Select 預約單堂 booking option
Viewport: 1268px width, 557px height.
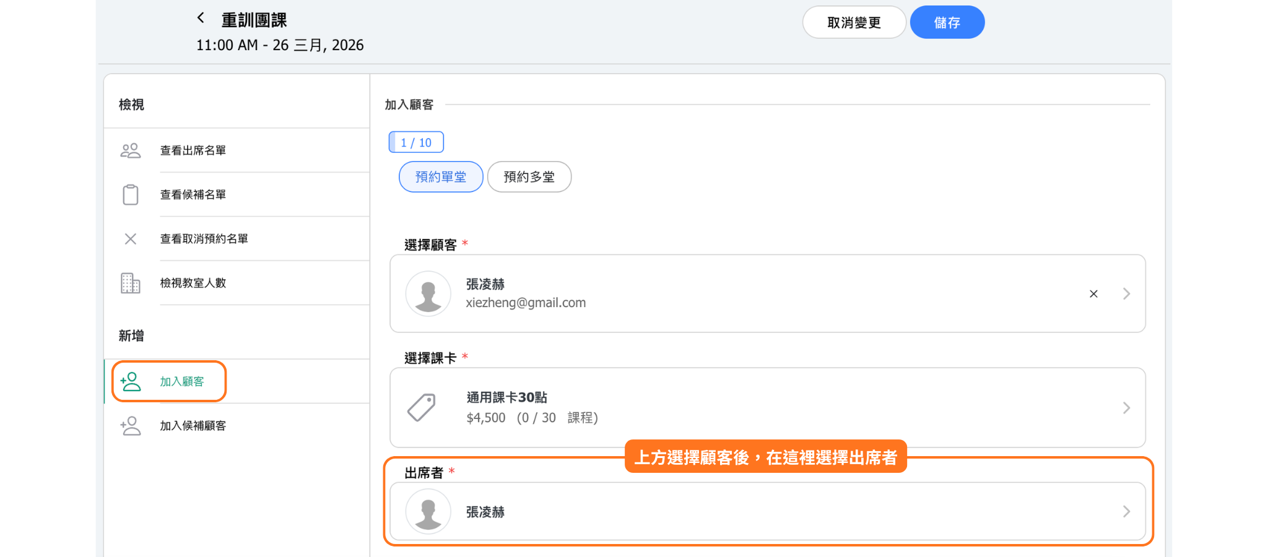pos(440,177)
